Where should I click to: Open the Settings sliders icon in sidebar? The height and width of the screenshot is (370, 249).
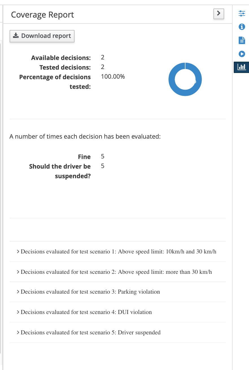click(x=242, y=13)
